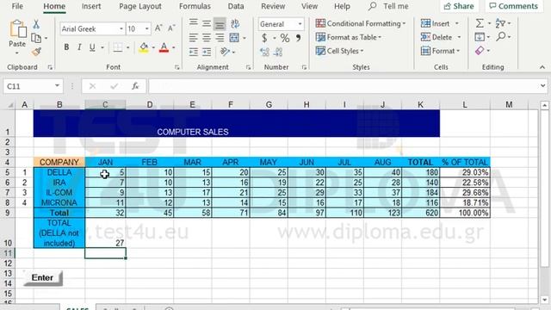Apply the Borders button
Screen dimensions: 551x310
118,47
